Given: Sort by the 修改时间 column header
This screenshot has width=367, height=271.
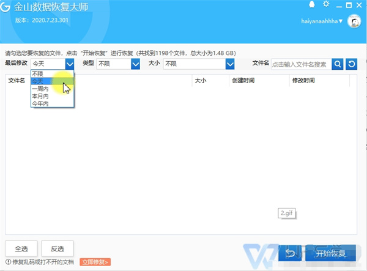Looking at the screenshot, I should (303, 81).
